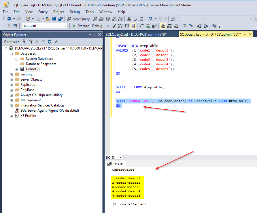Expand the Security folder node
This screenshot has height=213, width=257.
click(11, 75)
